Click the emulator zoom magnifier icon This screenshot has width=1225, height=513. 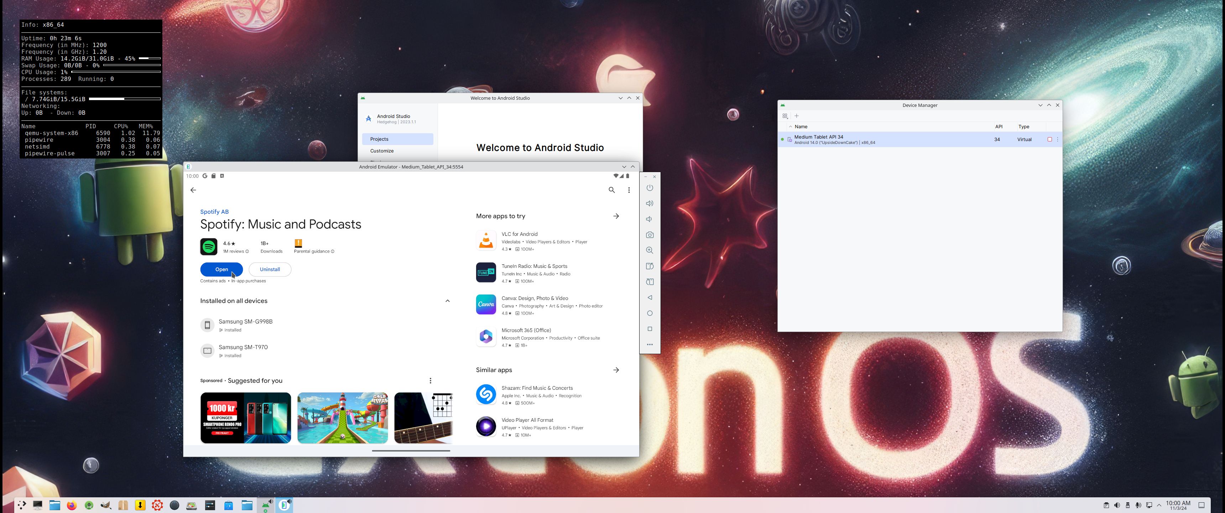coord(650,250)
